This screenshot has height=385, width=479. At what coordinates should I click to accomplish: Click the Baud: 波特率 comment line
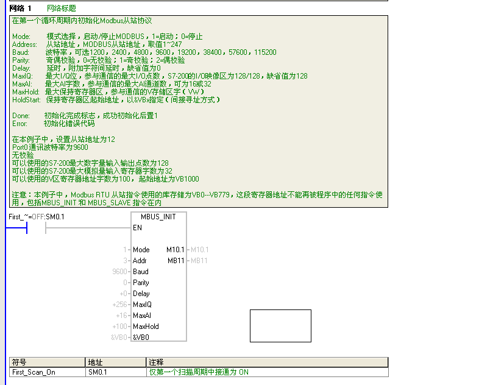click(144, 52)
